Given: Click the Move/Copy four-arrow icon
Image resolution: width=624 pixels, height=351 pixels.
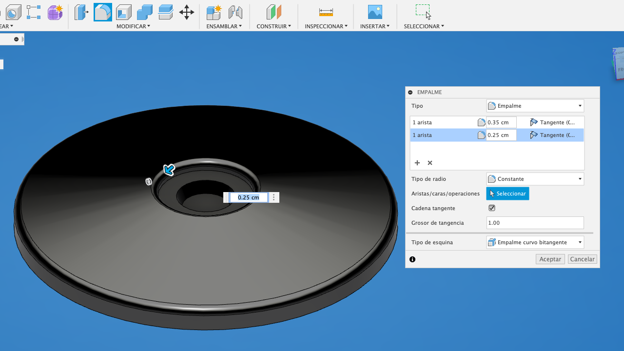Looking at the screenshot, I should [x=187, y=12].
